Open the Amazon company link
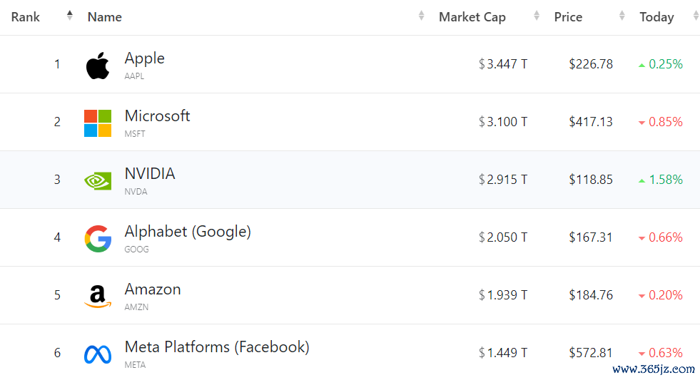Image resolution: width=700 pixels, height=380 pixels. pyautogui.click(x=153, y=289)
